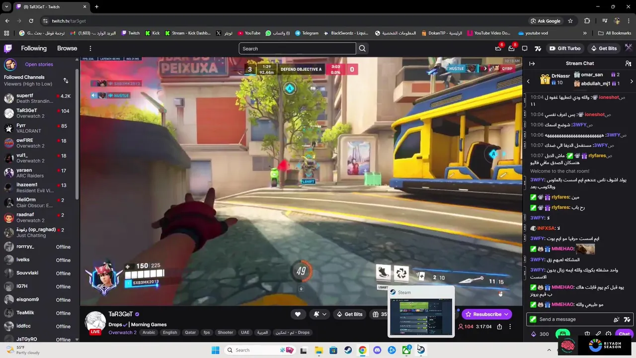Open Fyrr VALORANT channel in sidebar

(x=39, y=128)
